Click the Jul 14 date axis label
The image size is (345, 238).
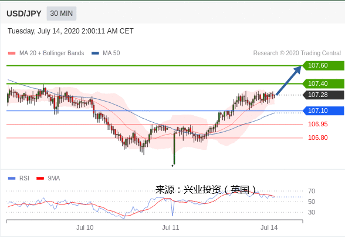pos(269,227)
